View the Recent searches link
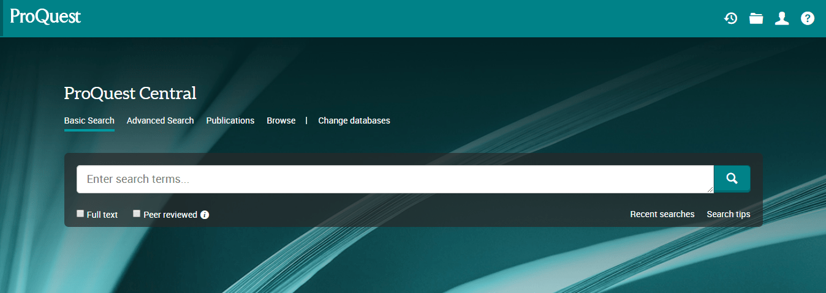Viewport: 826px width, 293px height. 662,214
